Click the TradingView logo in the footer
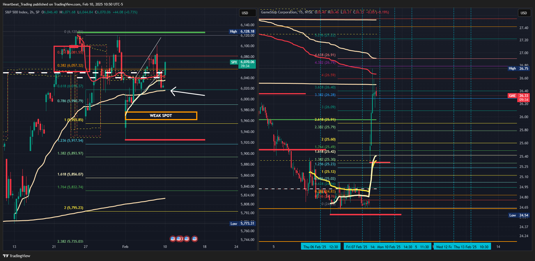Viewport: 535px width, 261px height. [17, 256]
